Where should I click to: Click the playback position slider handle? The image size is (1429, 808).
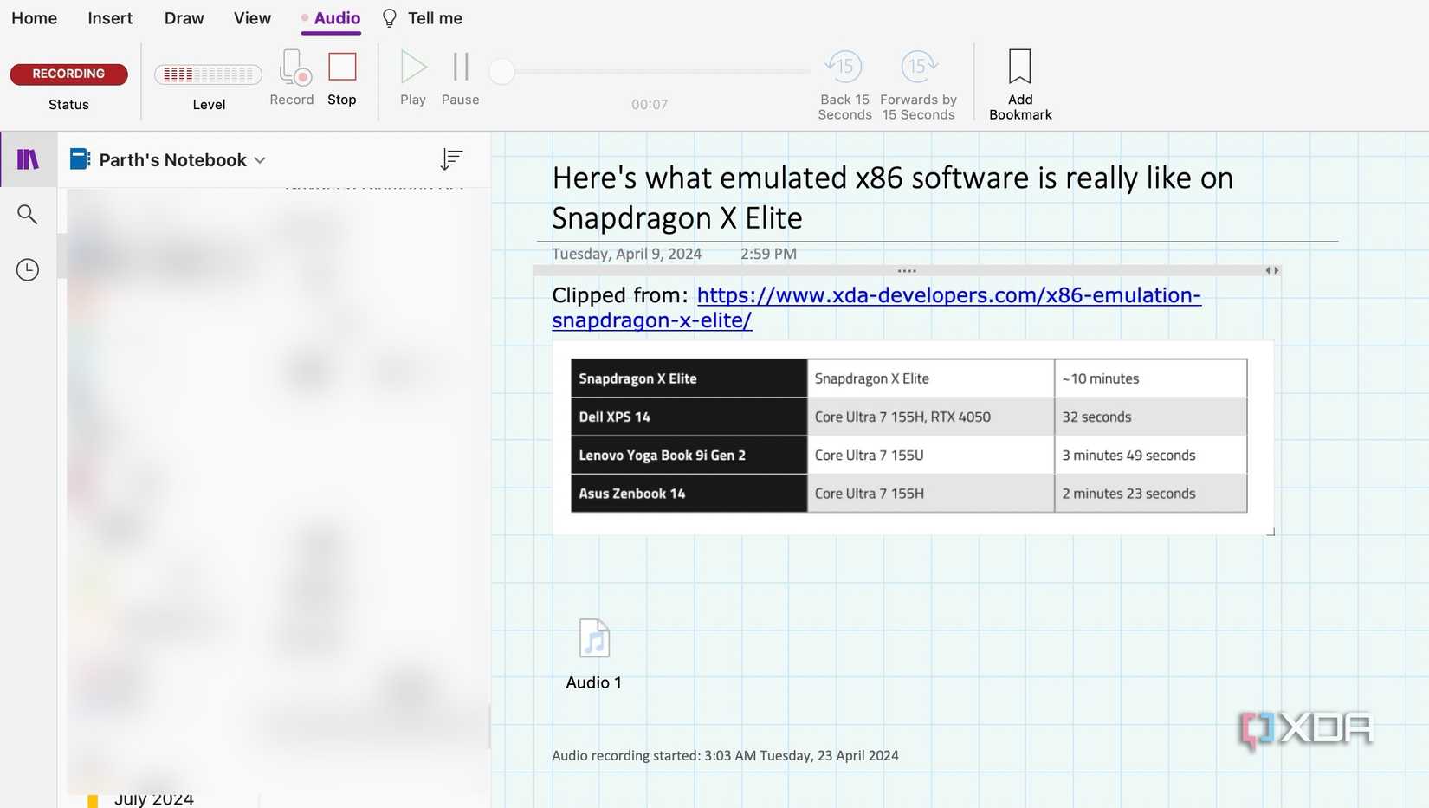pyautogui.click(x=501, y=72)
